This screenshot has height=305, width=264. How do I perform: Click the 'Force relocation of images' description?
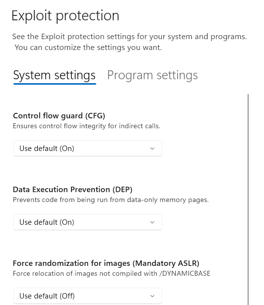point(112,273)
